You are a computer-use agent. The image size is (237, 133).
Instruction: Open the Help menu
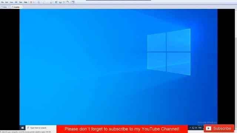[26, 2]
